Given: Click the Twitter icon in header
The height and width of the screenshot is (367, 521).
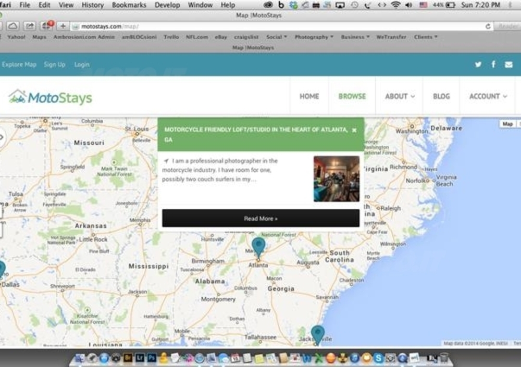Looking at the screenshot, I should tap(478, 65).
